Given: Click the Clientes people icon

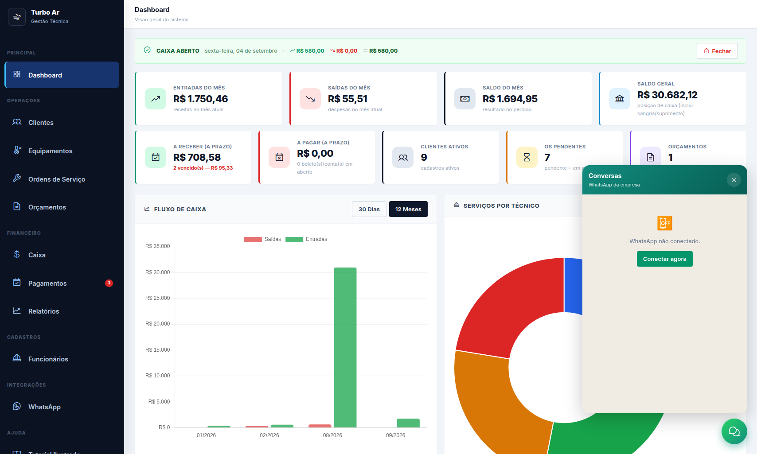Looking at the screenshot, I should [x=17, y=122].
